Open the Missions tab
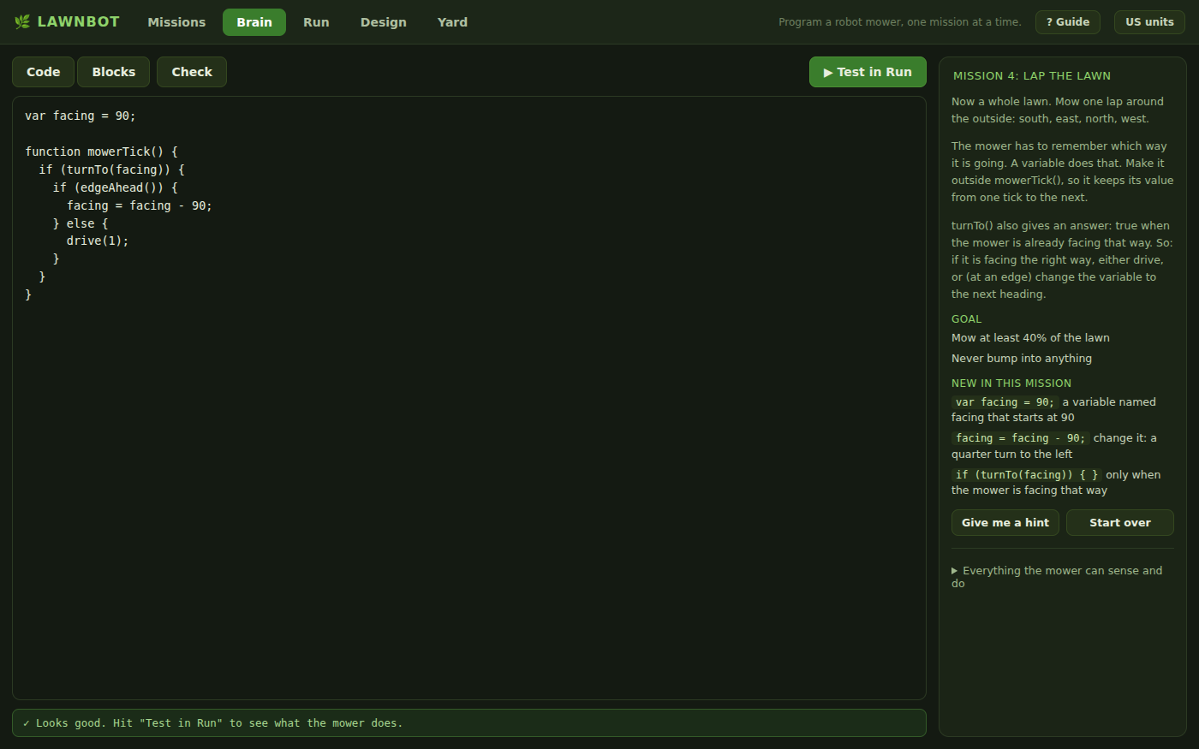 click(x=176, y=22)
